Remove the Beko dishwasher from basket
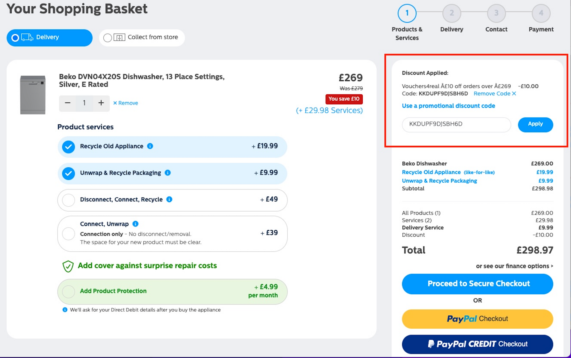The image size is (571, 358). click(x=126, y=103)
